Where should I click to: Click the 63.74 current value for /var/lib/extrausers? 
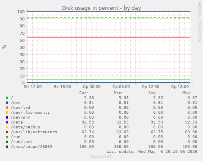pyautogui.click(x=88, y=132)
